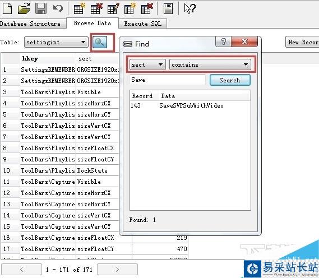
Task: Open the Execute SQL tab
Action: 143,24
